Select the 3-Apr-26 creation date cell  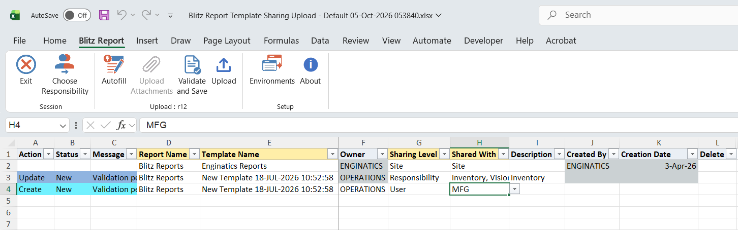659,166
